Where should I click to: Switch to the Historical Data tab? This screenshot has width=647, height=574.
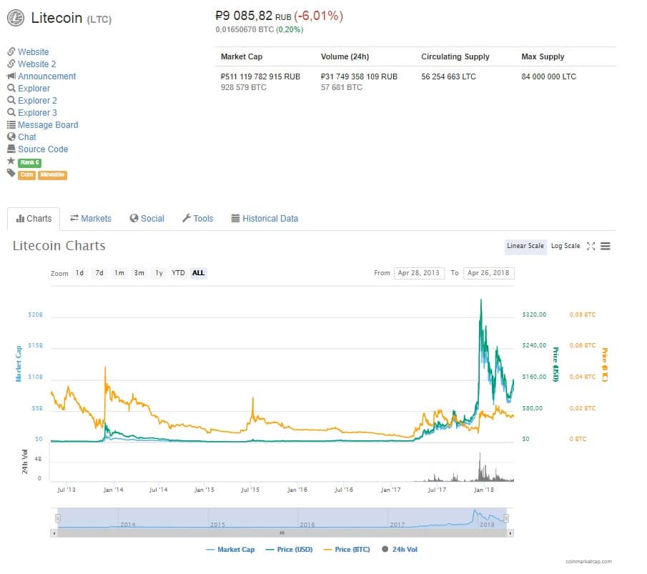coord(265,219)
